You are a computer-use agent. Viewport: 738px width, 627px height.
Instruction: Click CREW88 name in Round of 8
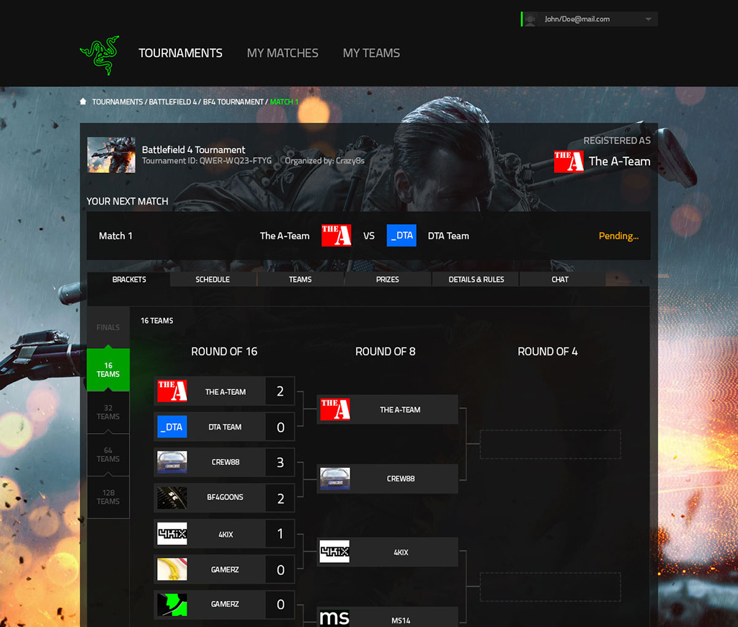(x=401, y=479)
